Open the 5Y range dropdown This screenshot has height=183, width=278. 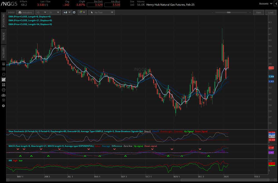click(54, 12)
